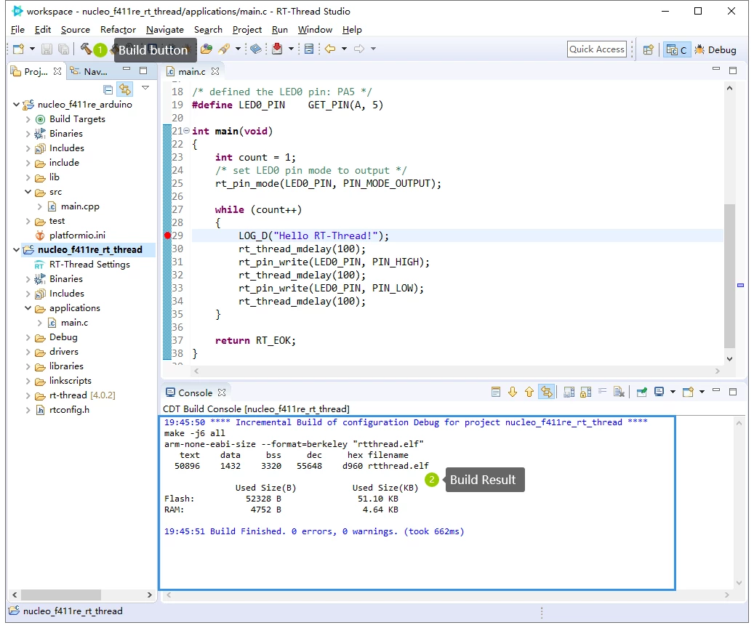Viewport: 754px width, 628px height.
Task: Maximize the editor area
Action: tap(733, 71)
